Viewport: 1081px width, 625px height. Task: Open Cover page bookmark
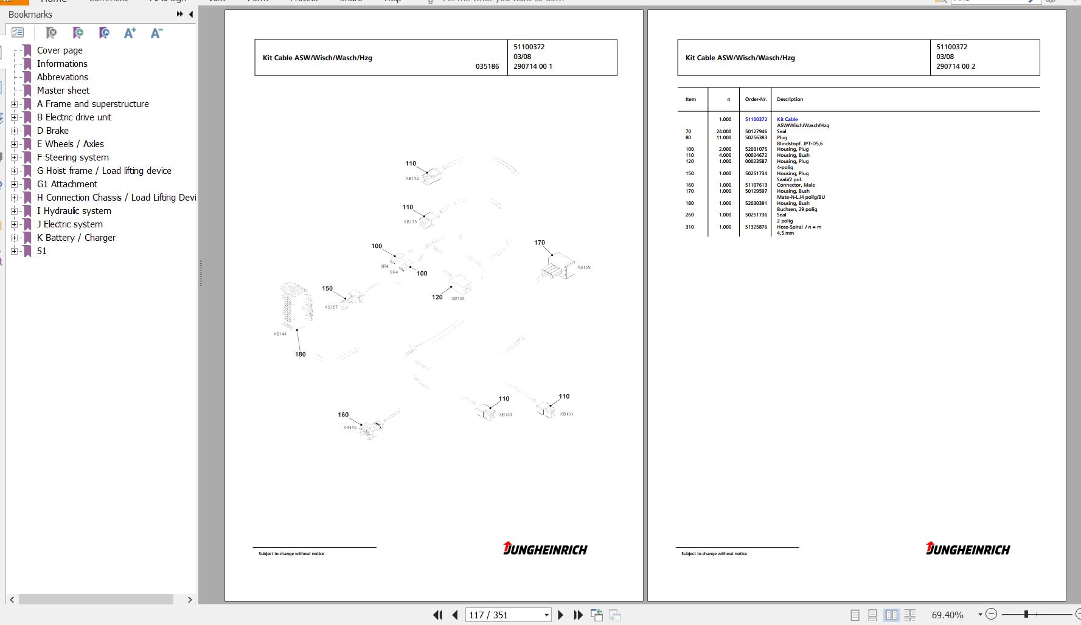point(60,50)
